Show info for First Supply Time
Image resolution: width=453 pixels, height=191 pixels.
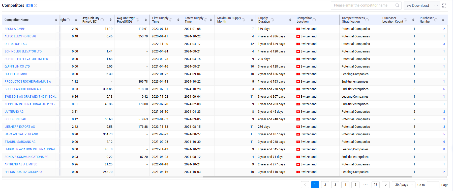(171, 20)
